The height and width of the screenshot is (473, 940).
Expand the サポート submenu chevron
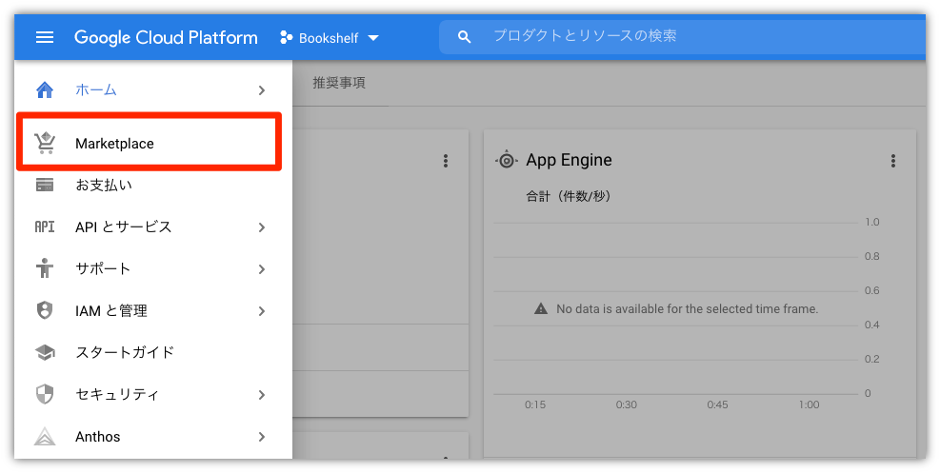point(261,268)
